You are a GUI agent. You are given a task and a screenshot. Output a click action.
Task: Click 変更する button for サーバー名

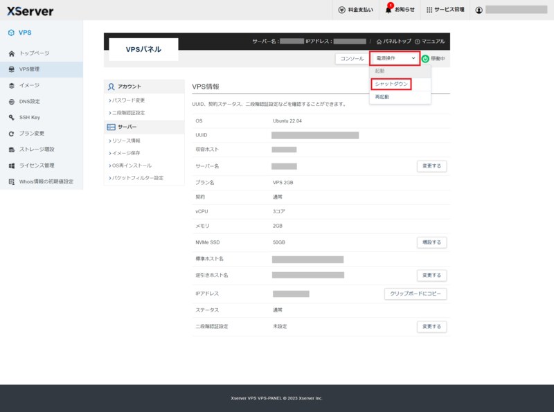pos(431,166)
